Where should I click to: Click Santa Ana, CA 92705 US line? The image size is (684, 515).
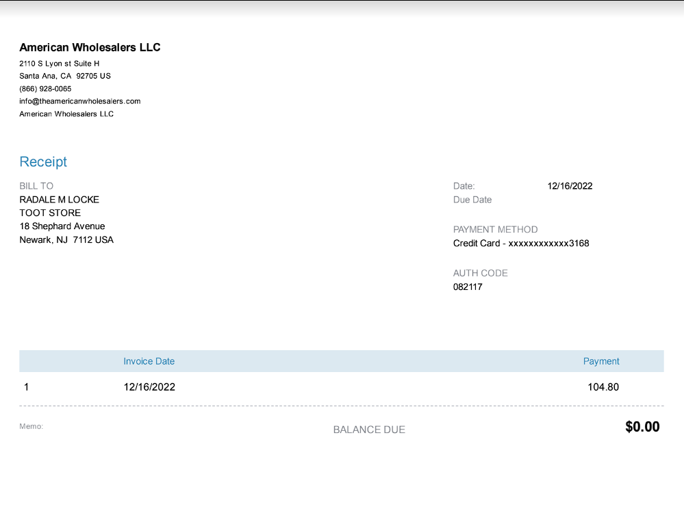(x=65, y=76)
